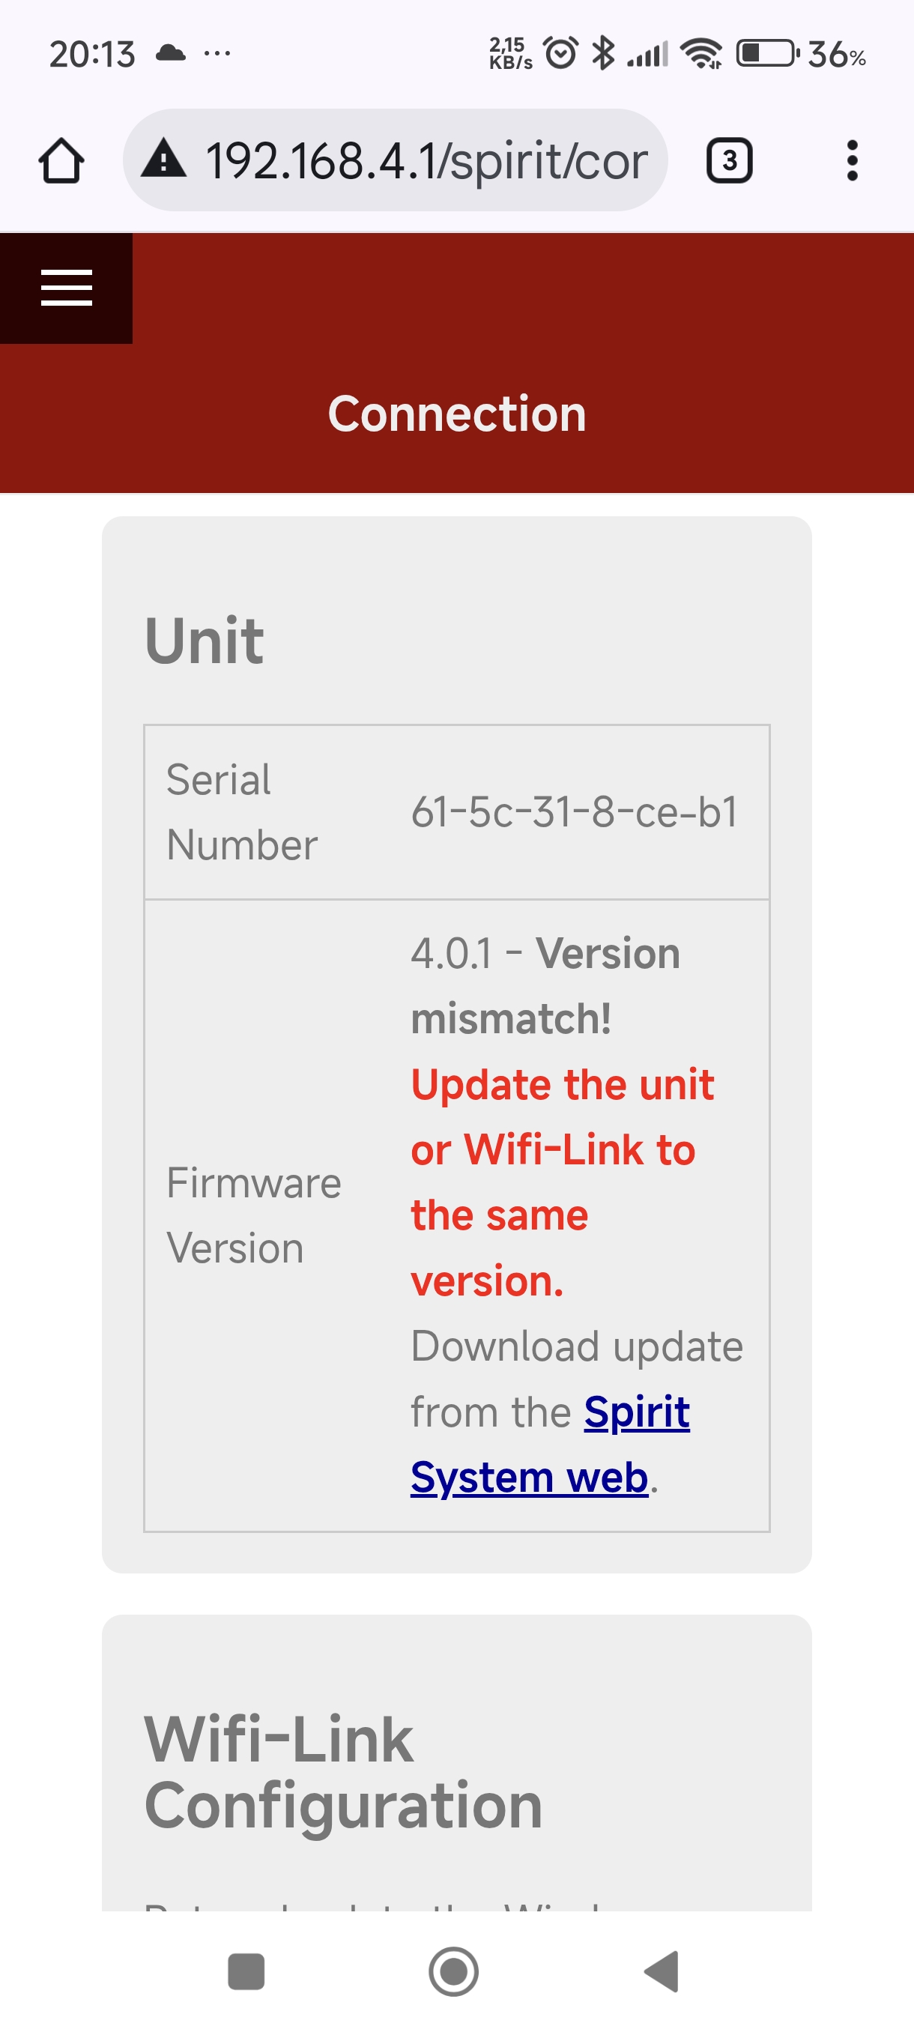Tap the serial number 61-5c-31-8-ce-b1
The width and height of the screenshot is (914, 2032).
click(574, 811)
